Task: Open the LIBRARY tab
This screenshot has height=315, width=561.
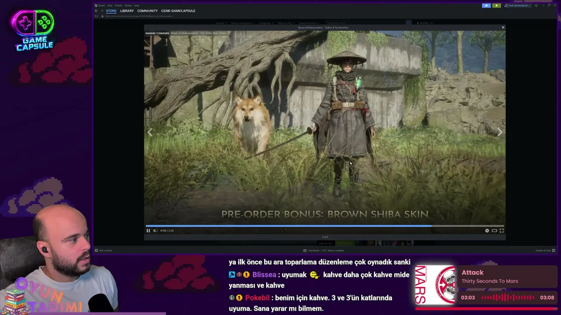Action: click(127, 10)
